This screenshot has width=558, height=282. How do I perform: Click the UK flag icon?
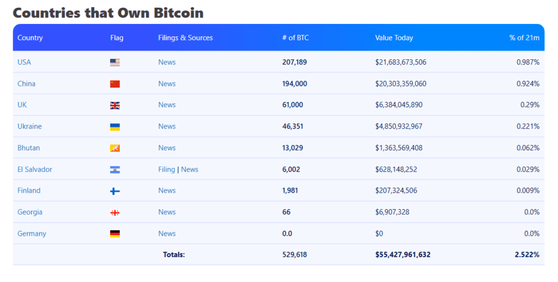pos(115,105)
